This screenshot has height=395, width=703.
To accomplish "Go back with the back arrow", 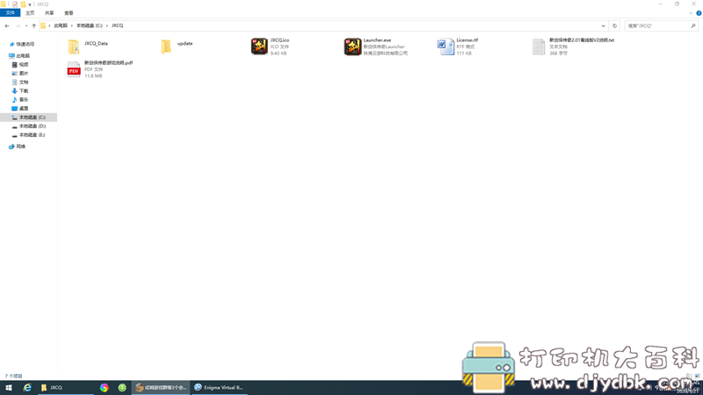I will click(x=7, y=26).
